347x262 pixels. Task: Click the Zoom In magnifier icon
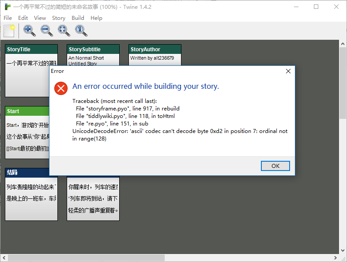[x=30, y=31]
